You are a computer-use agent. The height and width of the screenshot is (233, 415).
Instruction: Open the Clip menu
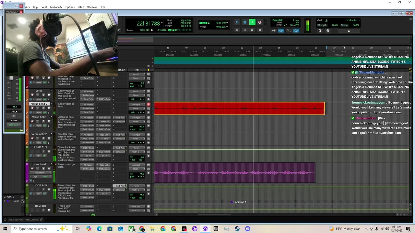click(x=35, y=7)
